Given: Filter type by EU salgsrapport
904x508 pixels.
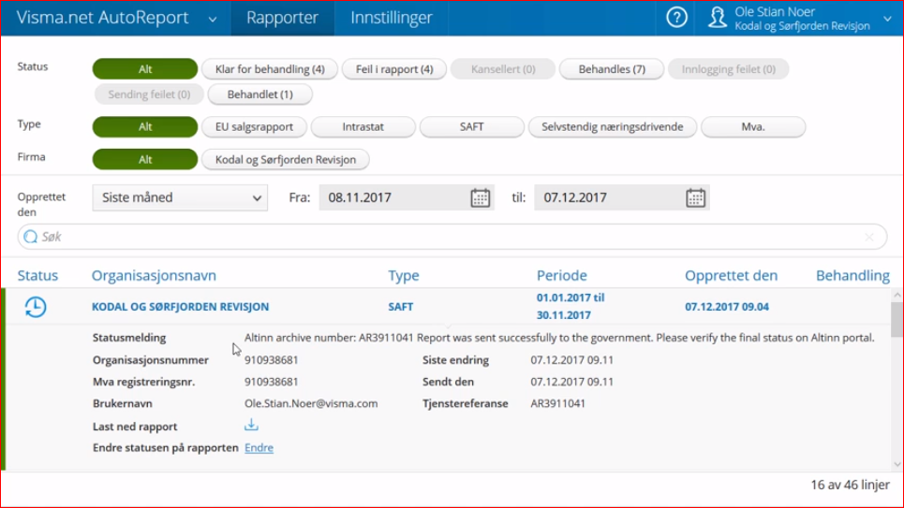Looking at the screenshot, I should [x=254, y=126].
